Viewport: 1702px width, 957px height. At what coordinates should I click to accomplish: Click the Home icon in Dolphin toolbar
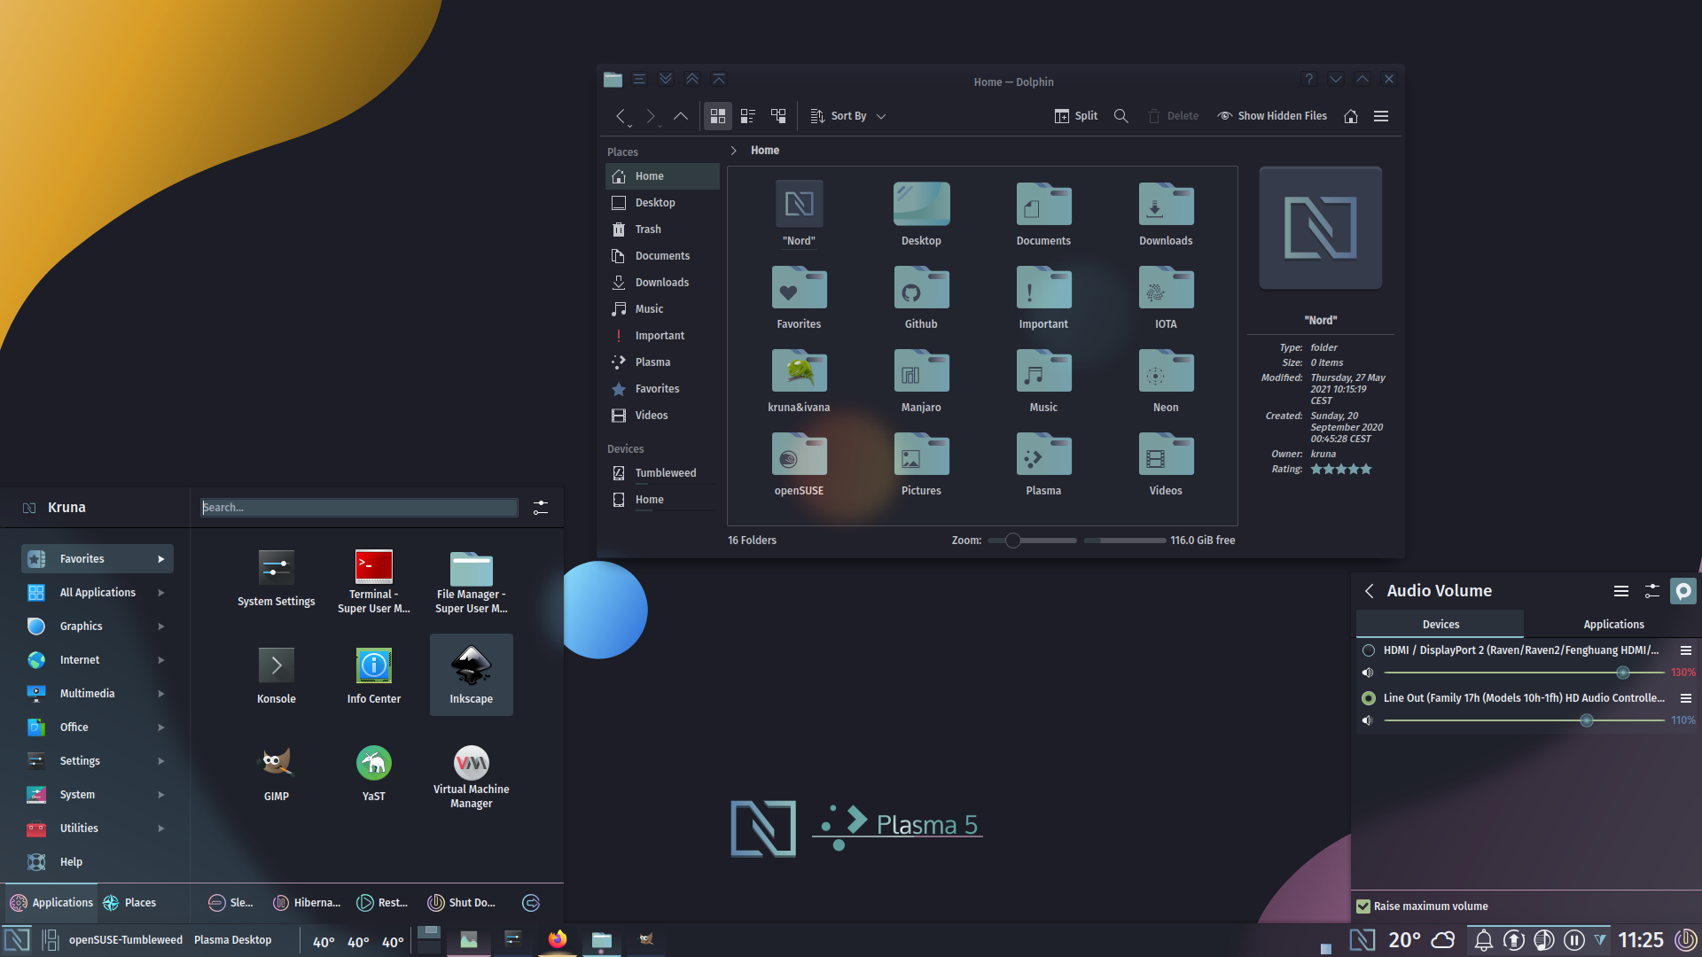tap(1351, 116)
